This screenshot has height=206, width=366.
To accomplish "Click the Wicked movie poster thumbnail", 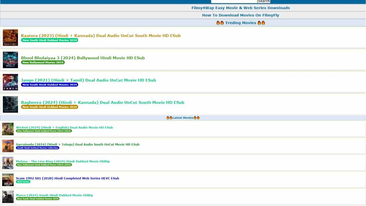I will [x=8, y=129].
